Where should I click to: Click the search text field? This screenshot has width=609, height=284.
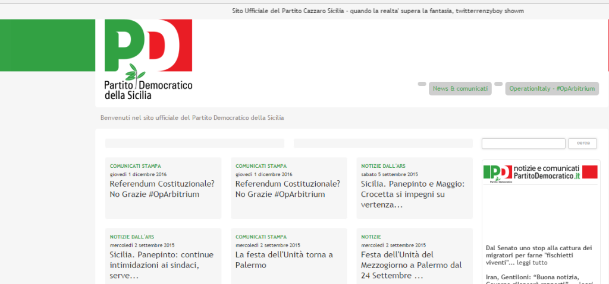coord(523,143)
